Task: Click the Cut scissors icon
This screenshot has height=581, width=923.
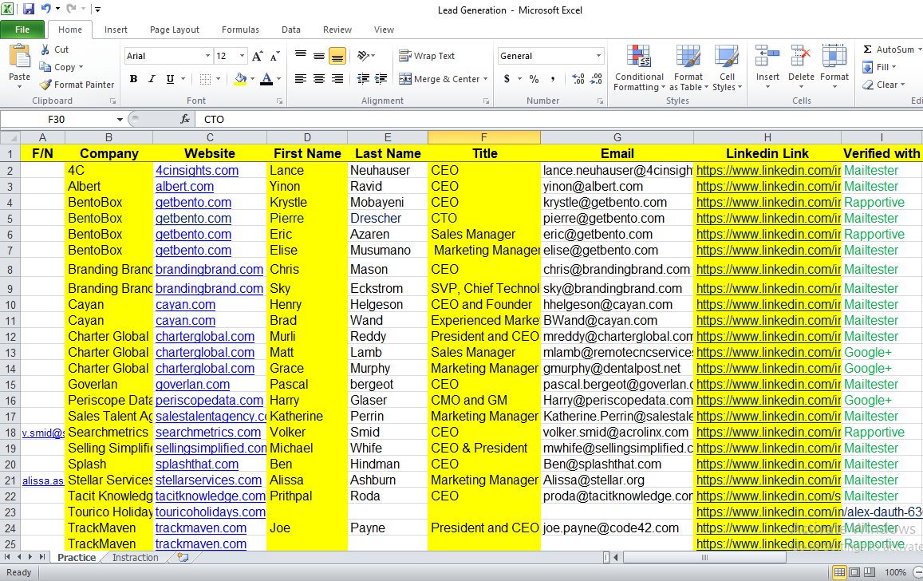Action: pos(45,50)
